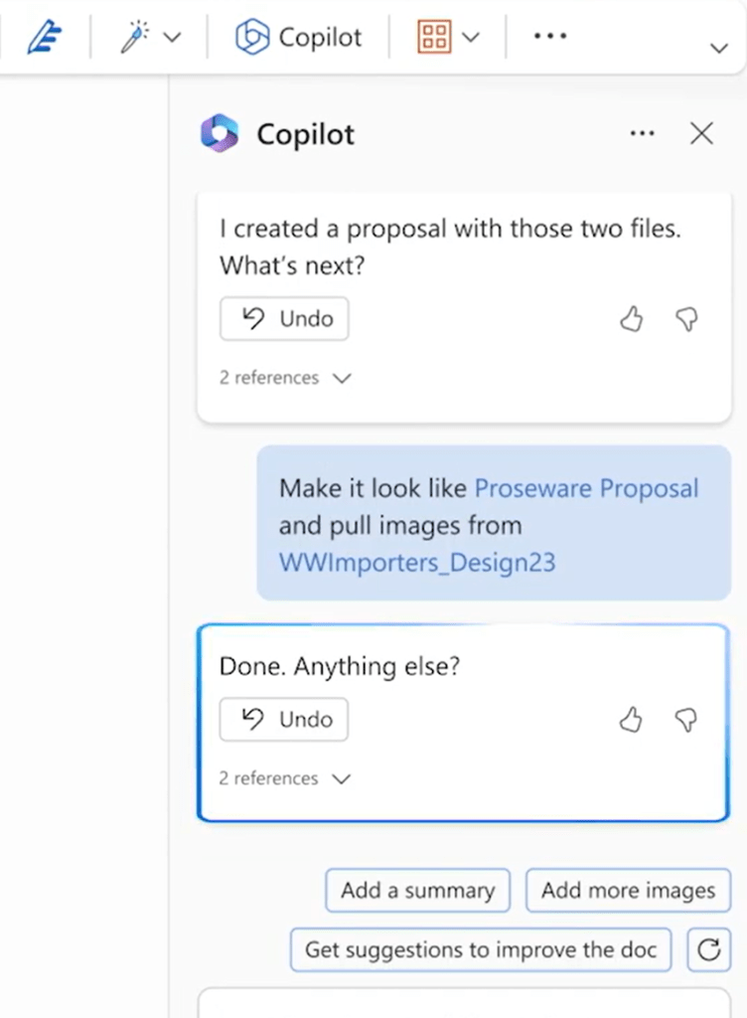747x1018 pixels.
Task: Open ribbon overflow three-dots menu
Action: tap(550, 37)
